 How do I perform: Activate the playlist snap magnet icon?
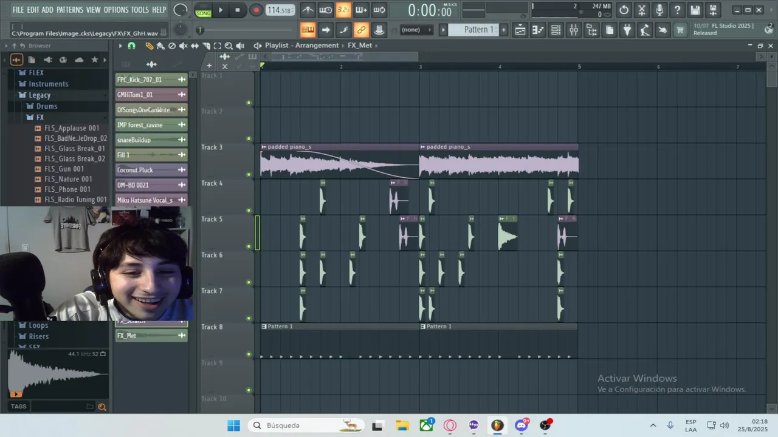[131, 46]
